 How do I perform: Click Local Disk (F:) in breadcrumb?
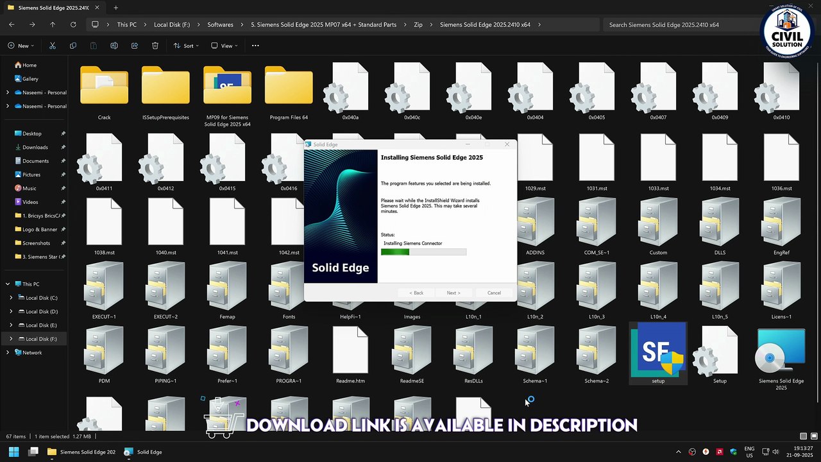172,24
